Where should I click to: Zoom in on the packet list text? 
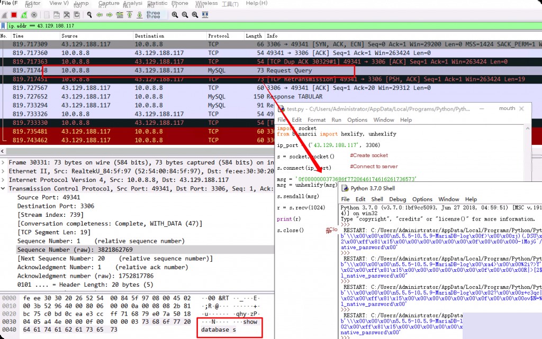(x=175, y=15)
